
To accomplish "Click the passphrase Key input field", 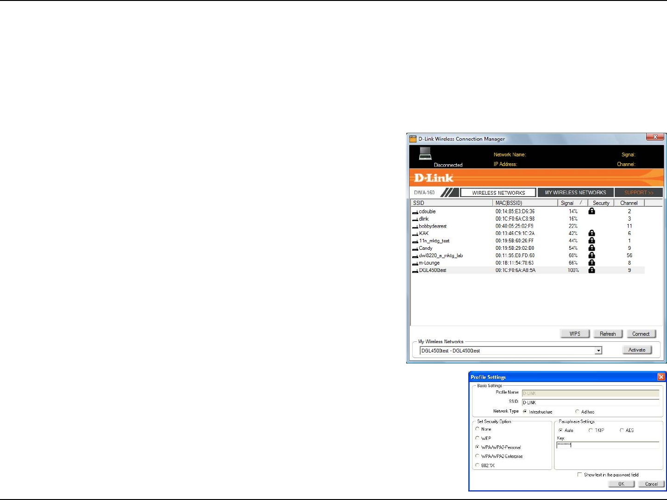I will 608,445.
